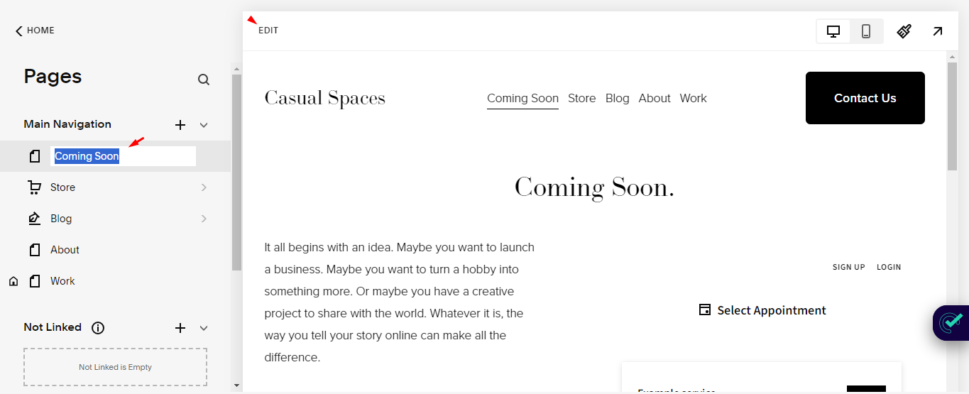Image resolution: width=969 pixels, height=394 pixels.
Task: Add a page to Not Linked
Action: tap(180, 328)
